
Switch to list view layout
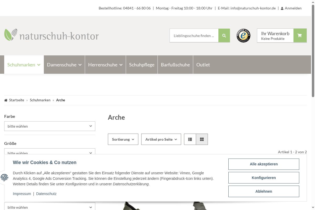coord(190,139)
